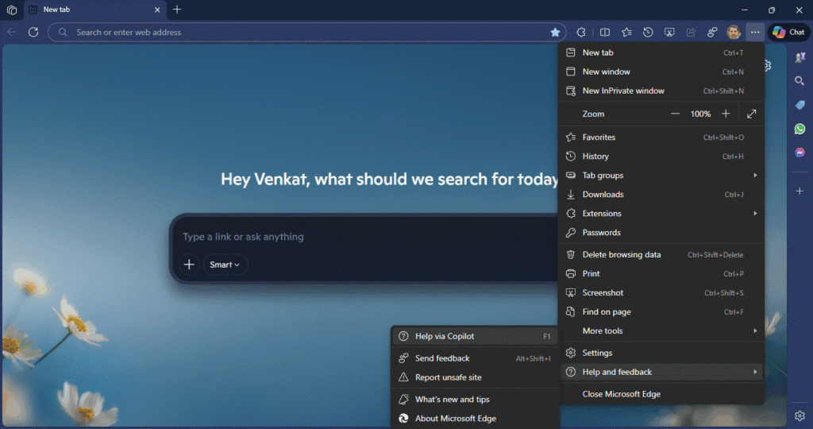Click sidebar plus to add app
This screenshot has height=429, width=813.
(x=800, y=191)
